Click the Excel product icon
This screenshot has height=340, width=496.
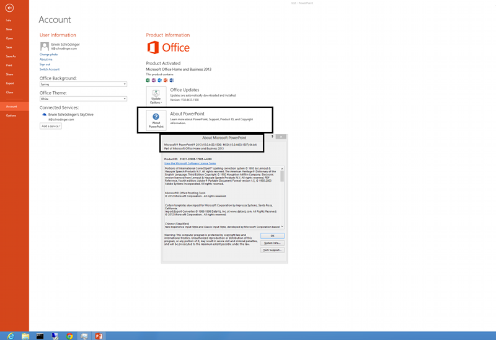tap(148, 80)
